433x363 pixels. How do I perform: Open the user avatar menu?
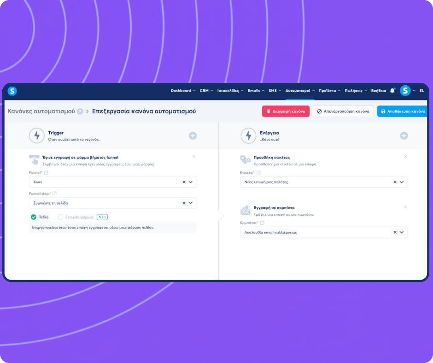pyautogui.click(x=405, y=91)
